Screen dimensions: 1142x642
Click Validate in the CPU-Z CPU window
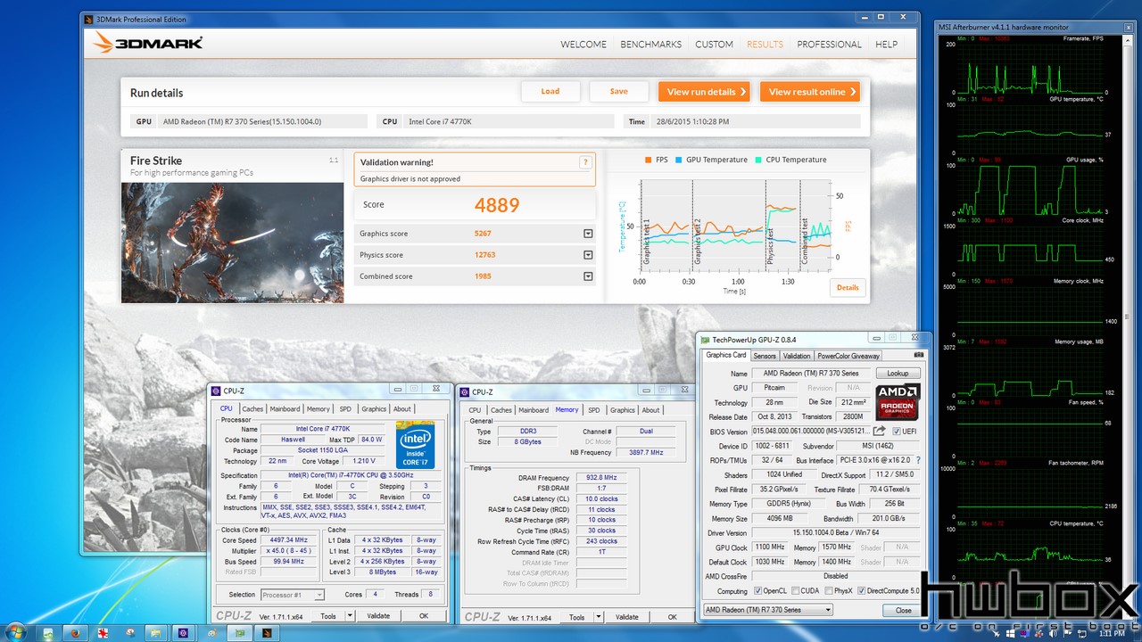click(377, 616)
